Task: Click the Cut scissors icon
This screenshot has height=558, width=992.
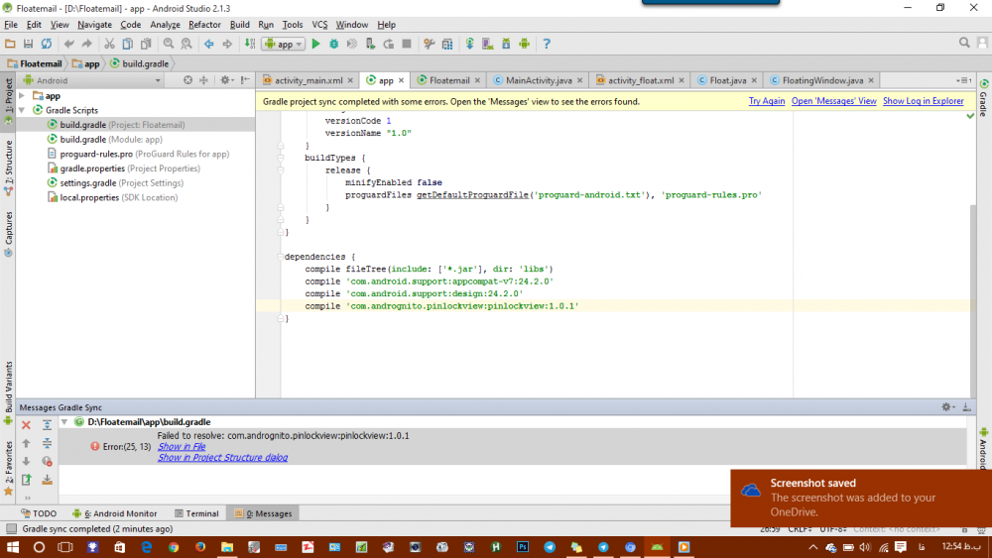Action: pos(109,44)
